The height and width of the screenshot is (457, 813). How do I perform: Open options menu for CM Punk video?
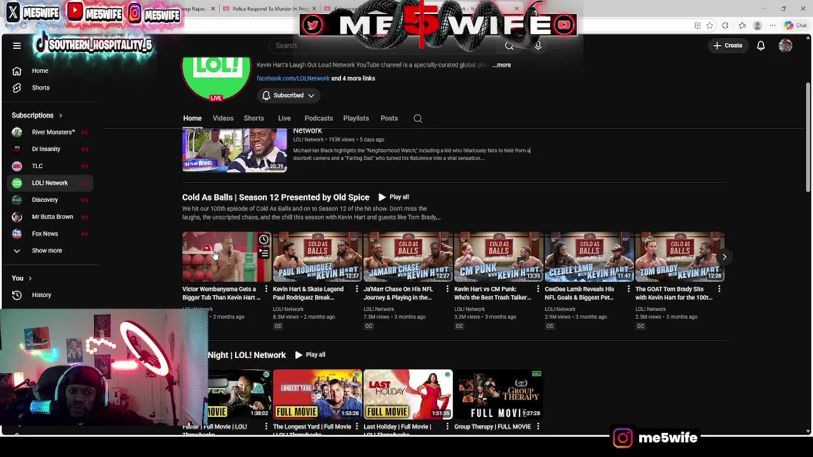pos(537,289)
